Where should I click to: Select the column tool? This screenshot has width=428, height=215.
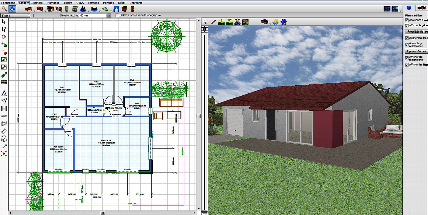click(132, 9)
